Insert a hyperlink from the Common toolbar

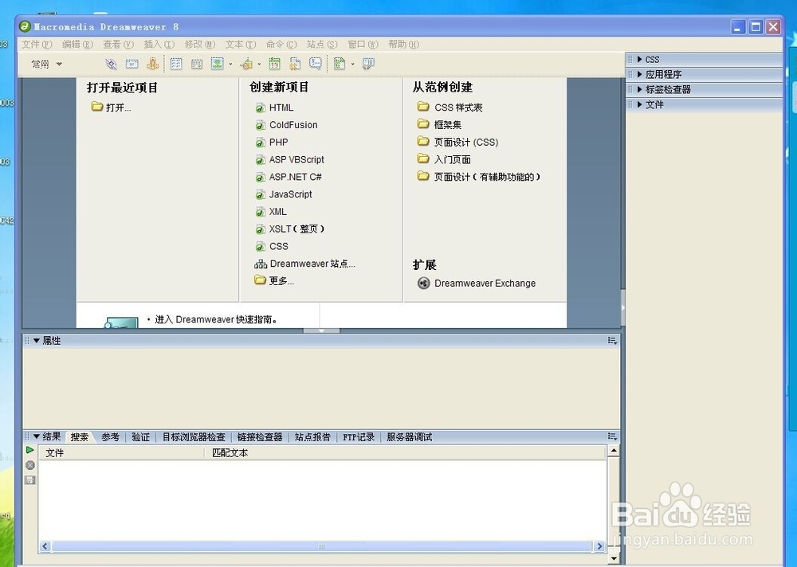(x=111, y=64)
